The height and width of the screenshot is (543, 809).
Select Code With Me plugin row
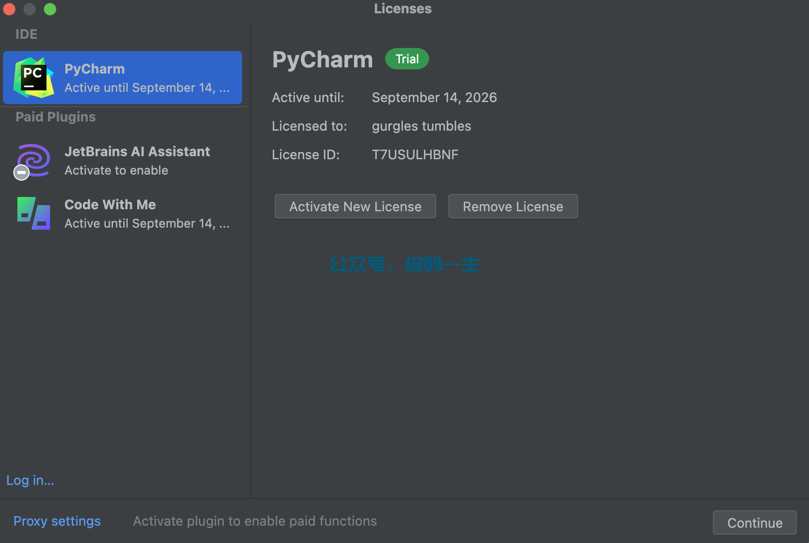(123, 214)
